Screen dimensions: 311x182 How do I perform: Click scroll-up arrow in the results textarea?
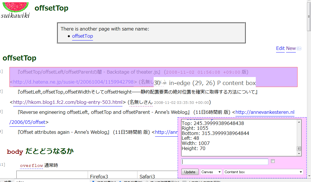pyautogui.click(x=299, y=122)
